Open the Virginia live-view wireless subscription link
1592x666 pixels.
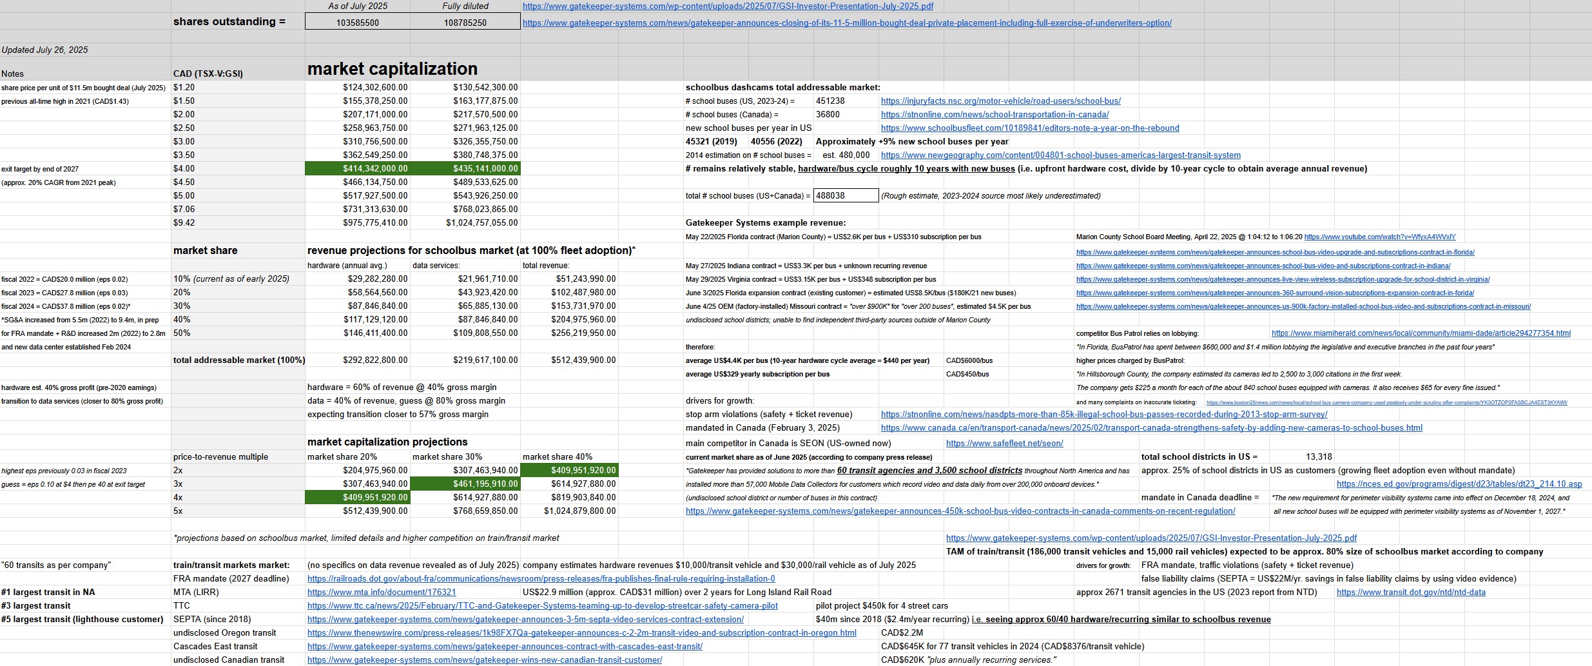1283,280
